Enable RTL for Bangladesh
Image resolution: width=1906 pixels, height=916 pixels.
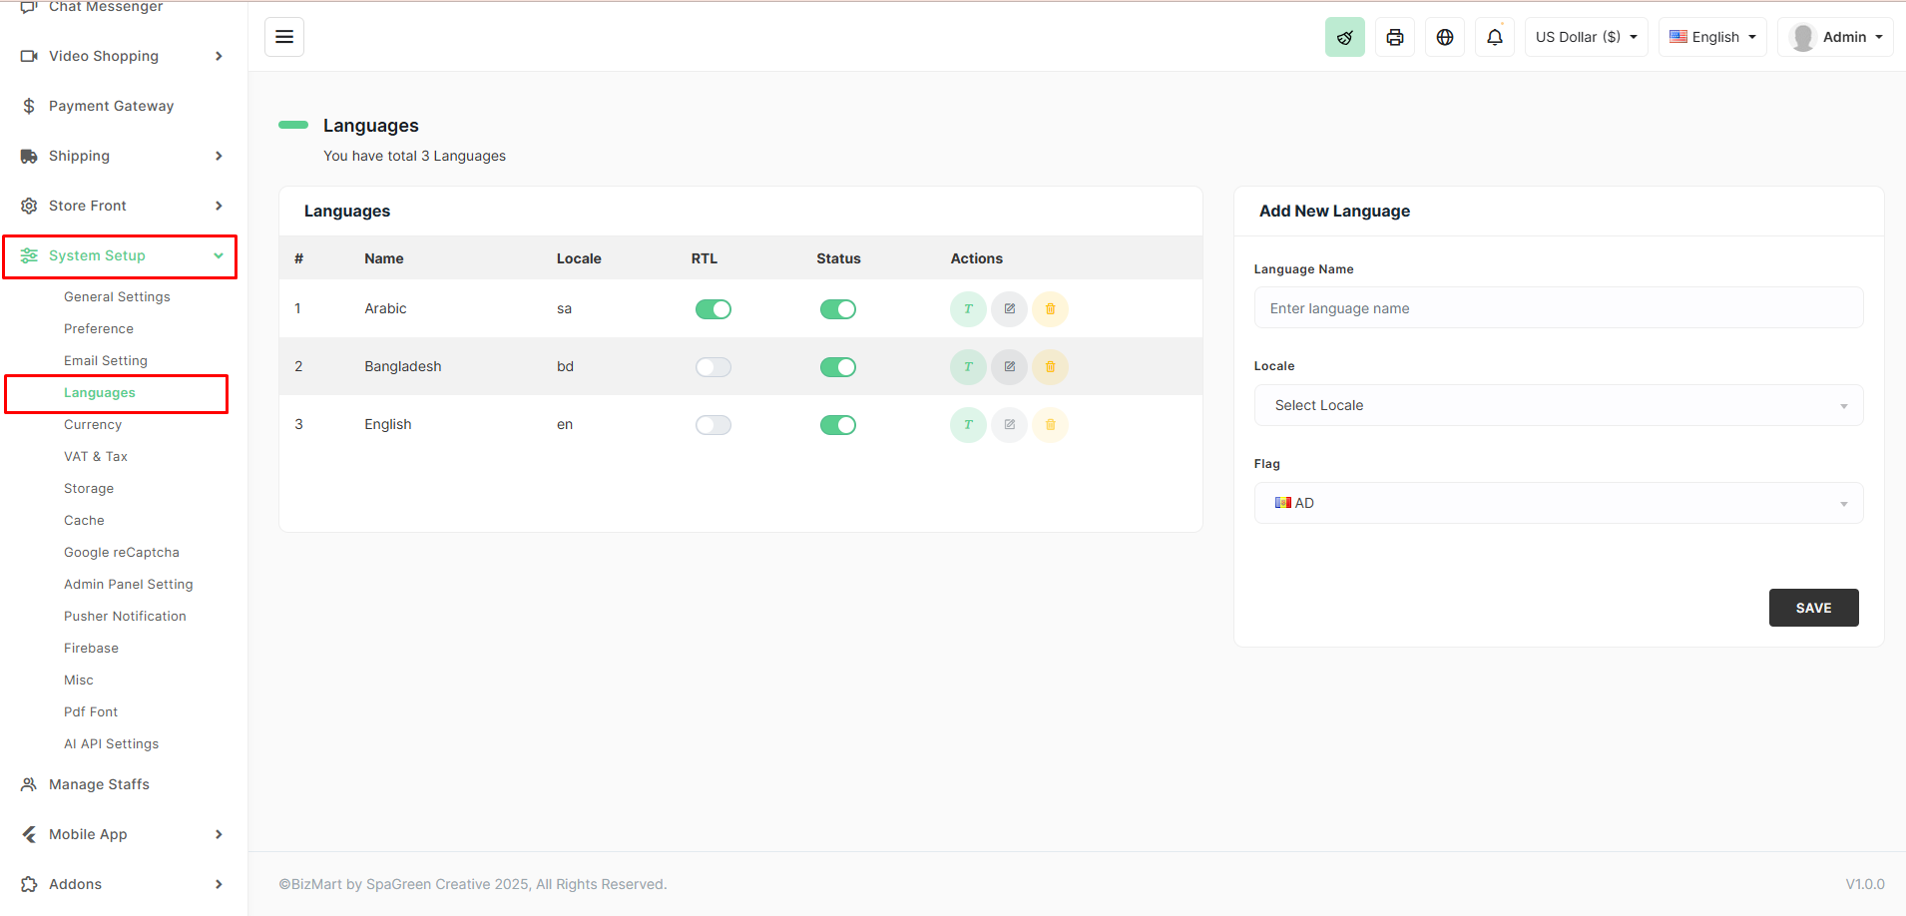[x=713, y=367]
